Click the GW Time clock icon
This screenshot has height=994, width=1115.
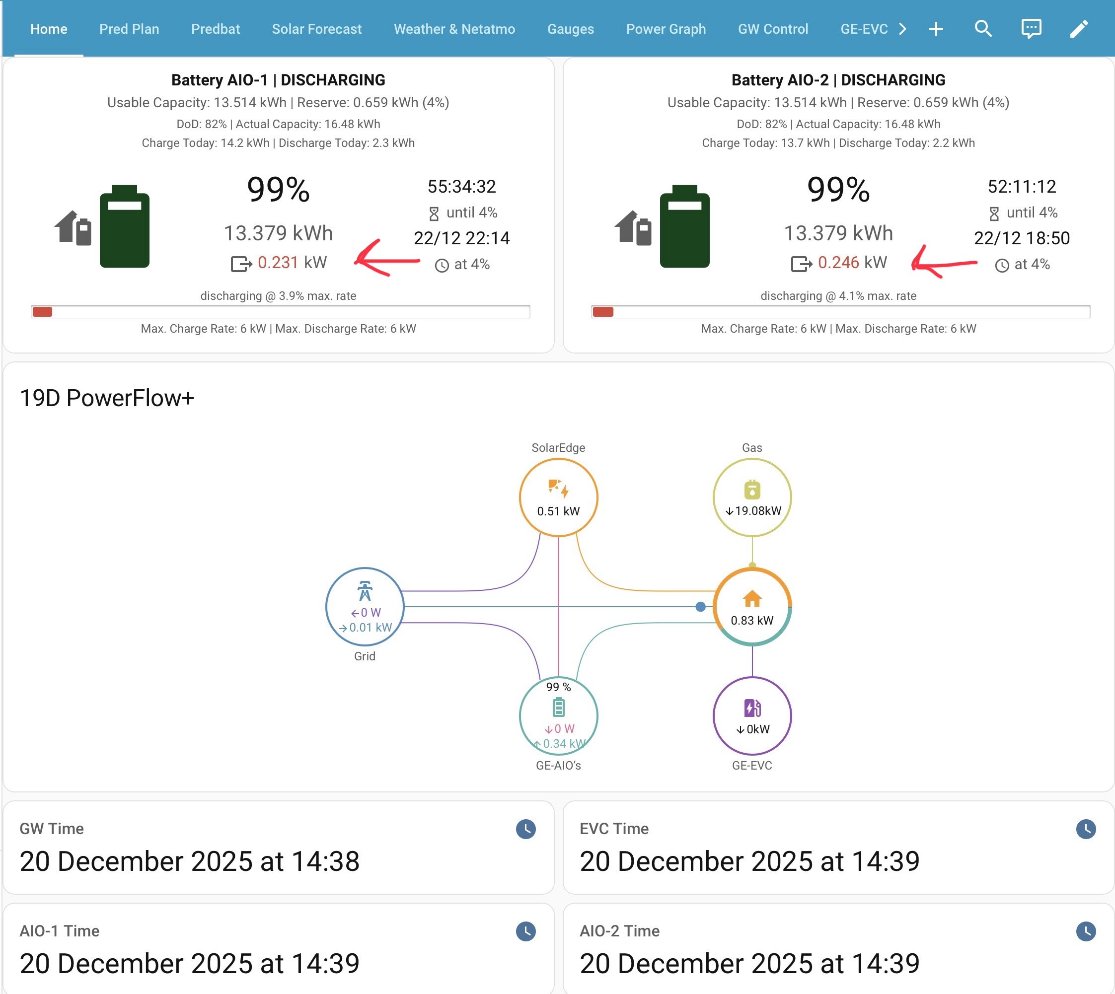point(525,829)
